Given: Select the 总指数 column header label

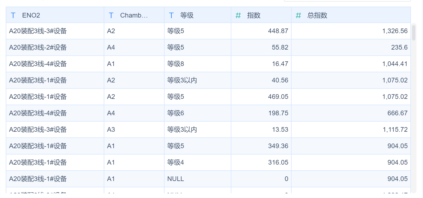Looking at the screenshot, I should (x=317, y=15).
